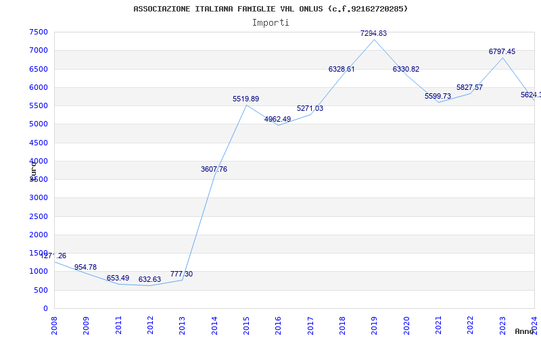541x338 pixels.
Task: Click the 6000 y-axis tick label
Action: tap(39, 87)
